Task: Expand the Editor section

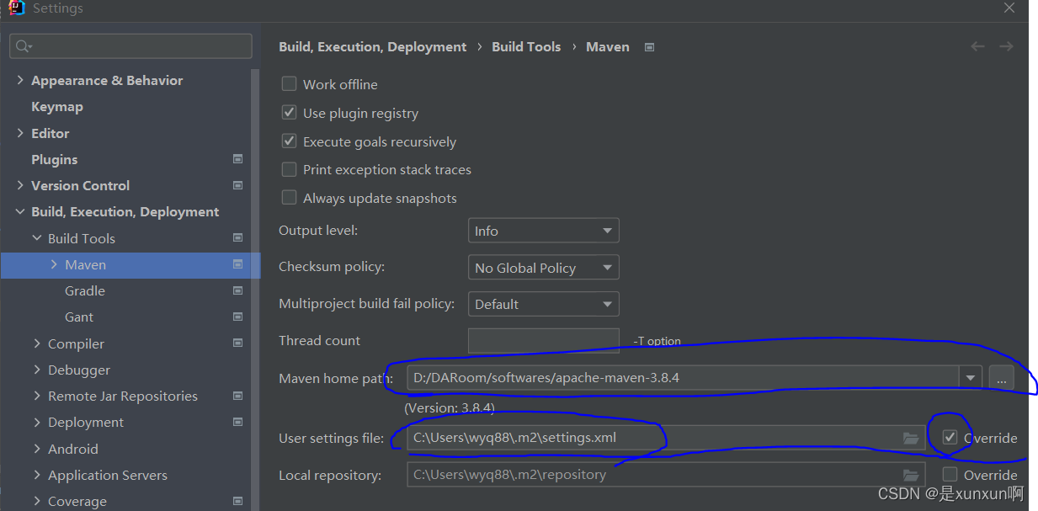Action: tap(20, 133)
